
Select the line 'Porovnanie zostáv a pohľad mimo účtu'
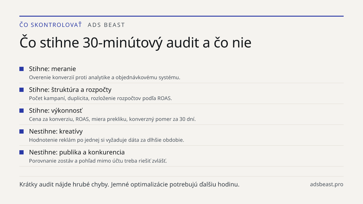[98, 161]
